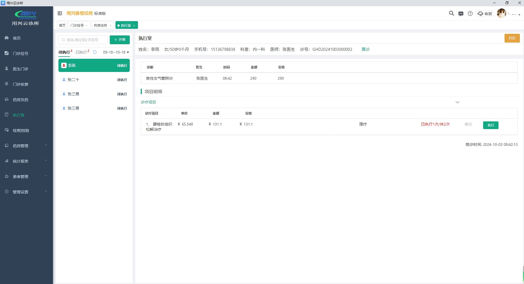Click the 用兴云诊所 logo
Image resolution: width=524 pixels, height=284 pixels.
(x=26, y=18)
